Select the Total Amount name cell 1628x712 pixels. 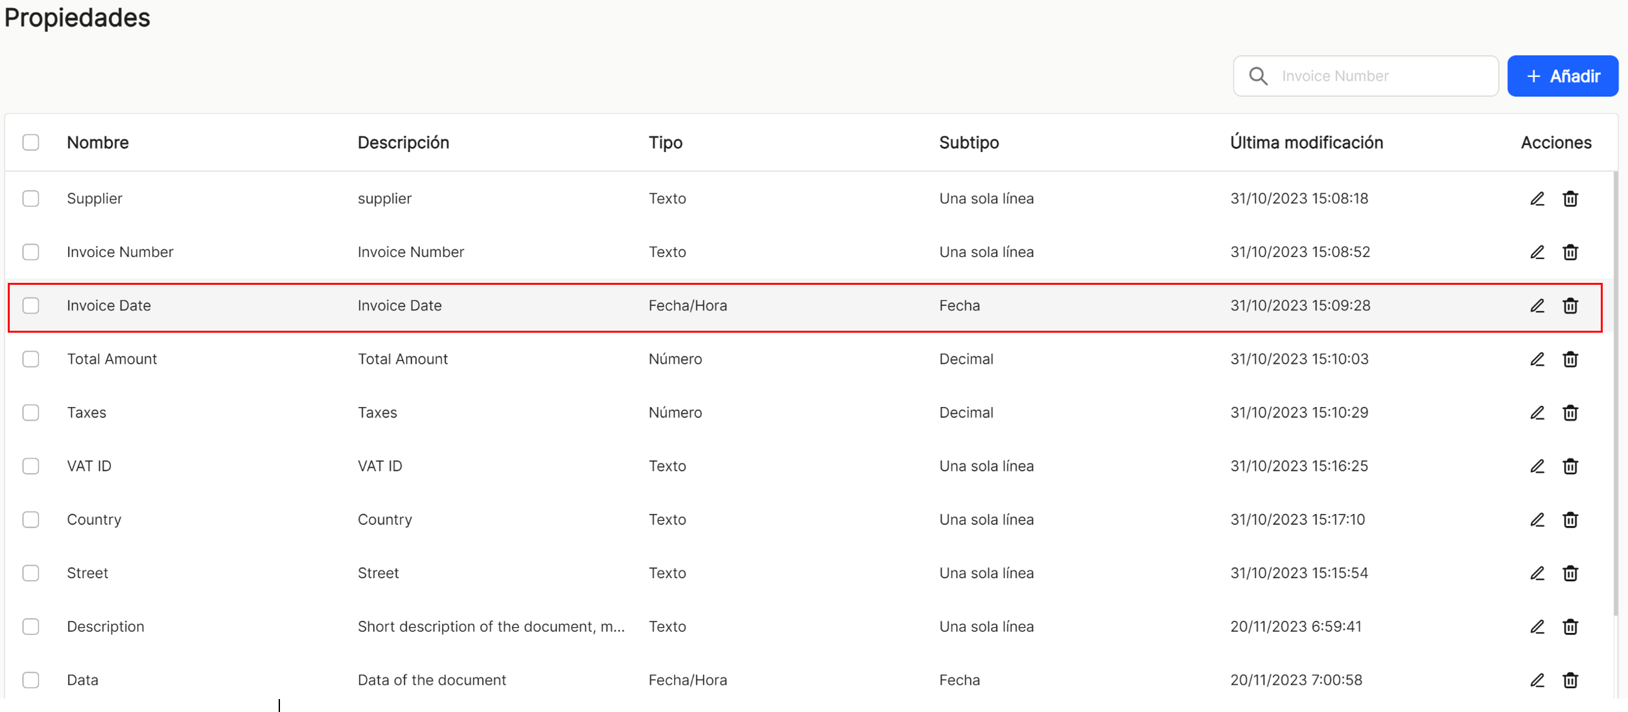click(112, 359)
